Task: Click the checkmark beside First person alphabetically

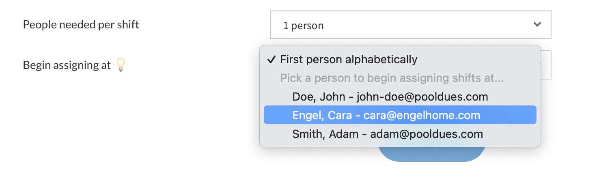Action: pos(271,60)
